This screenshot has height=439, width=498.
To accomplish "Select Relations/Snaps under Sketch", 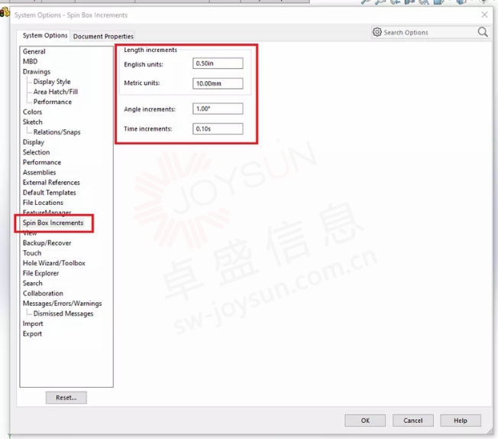I will (57, 132).
